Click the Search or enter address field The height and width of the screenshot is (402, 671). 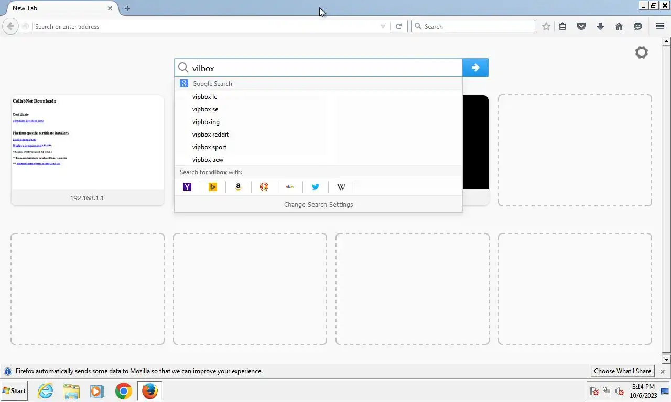point(205,26)
